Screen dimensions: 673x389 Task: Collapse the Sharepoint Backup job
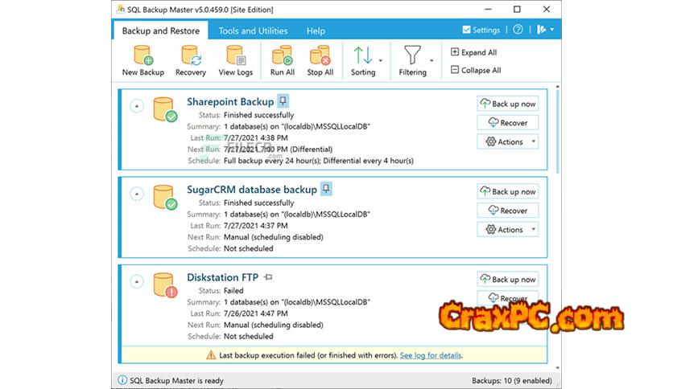(137, 105)
